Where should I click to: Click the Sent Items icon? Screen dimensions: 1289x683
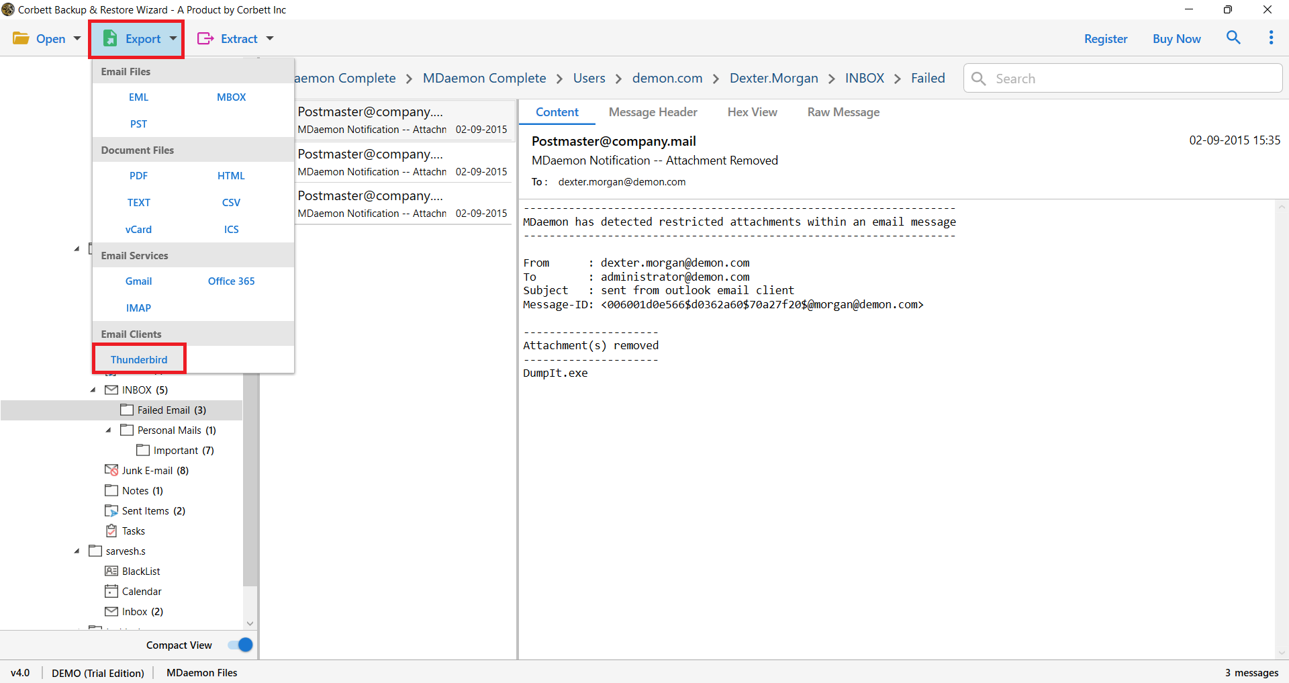point(111,510)
